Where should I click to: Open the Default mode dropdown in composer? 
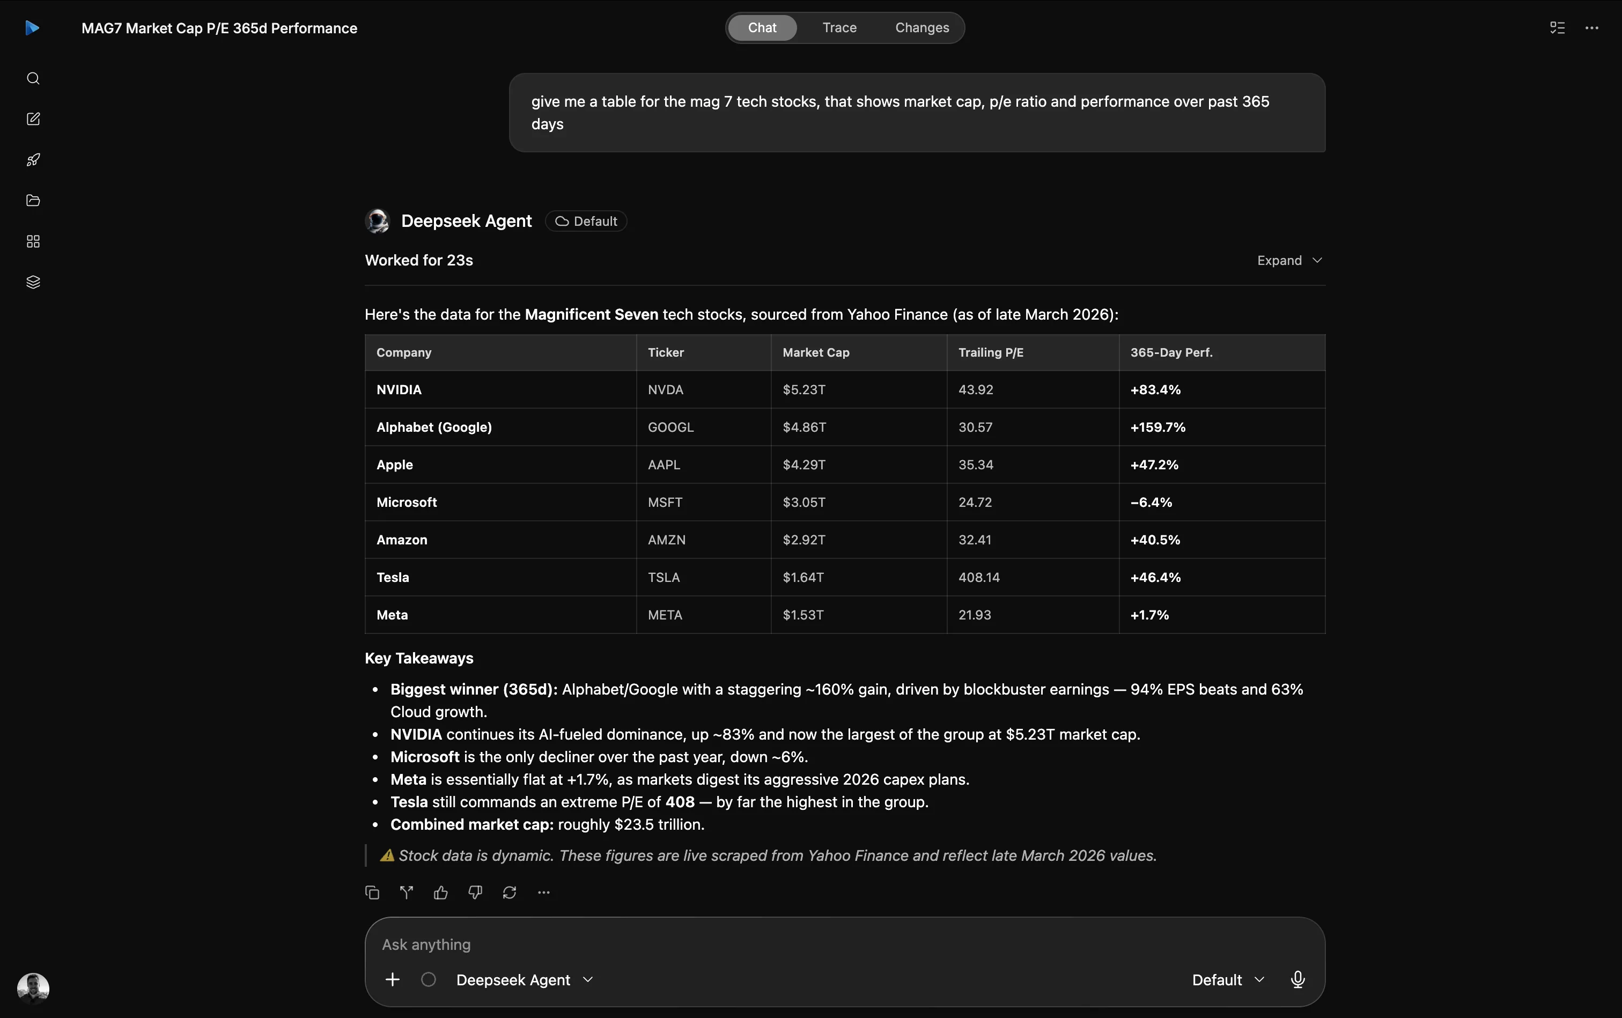coord(1228,979)
